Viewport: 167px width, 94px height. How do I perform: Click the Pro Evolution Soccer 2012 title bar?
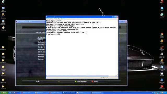[31, 21]
